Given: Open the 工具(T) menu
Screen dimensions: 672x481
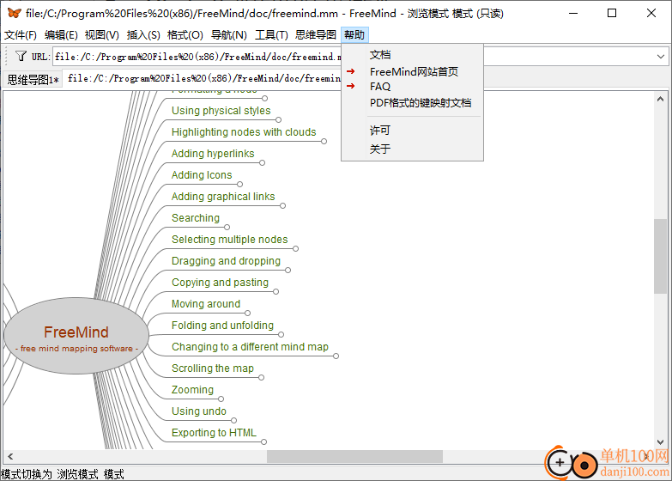Looking at the screenshot, I should (x=271, y=34).
